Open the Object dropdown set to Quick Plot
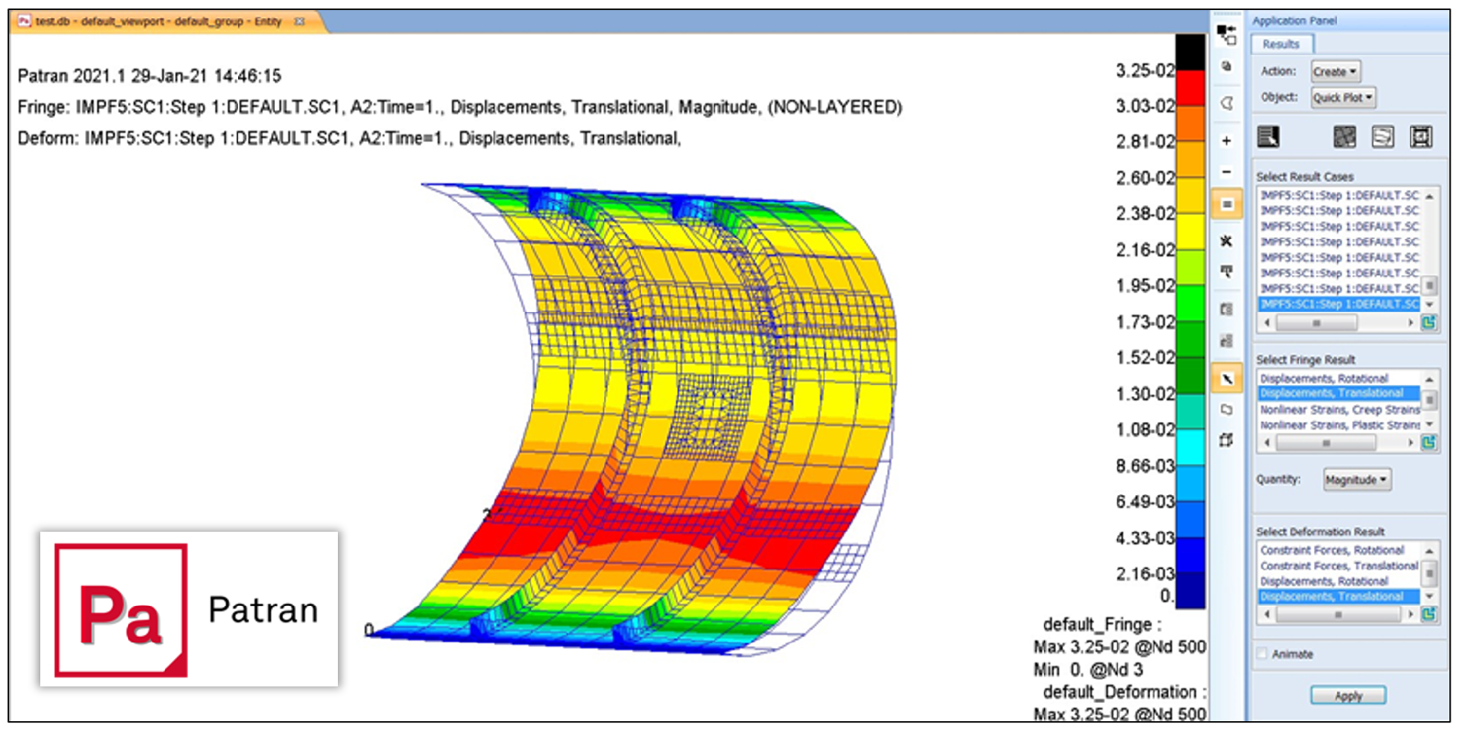Screen dimensions: 1465x734 (1343, 98)
